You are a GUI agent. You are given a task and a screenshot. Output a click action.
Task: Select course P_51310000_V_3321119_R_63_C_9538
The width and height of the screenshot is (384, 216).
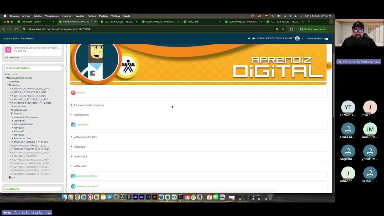pyautogui.click(x=30, y=149)
